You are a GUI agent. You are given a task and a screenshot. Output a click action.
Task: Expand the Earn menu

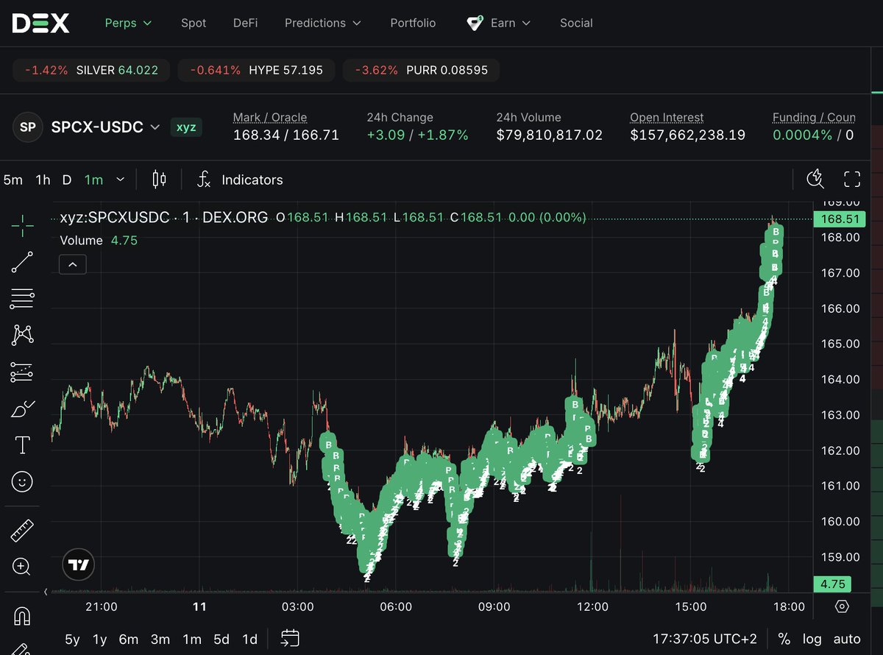point(511,23)
